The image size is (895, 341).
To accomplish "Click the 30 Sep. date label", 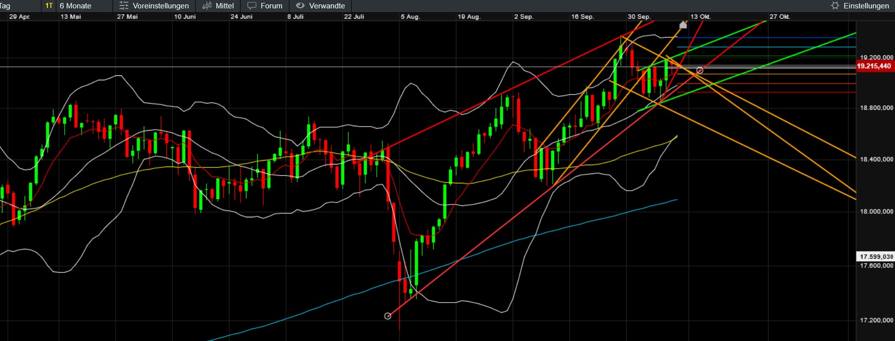I will pos(639,17).
